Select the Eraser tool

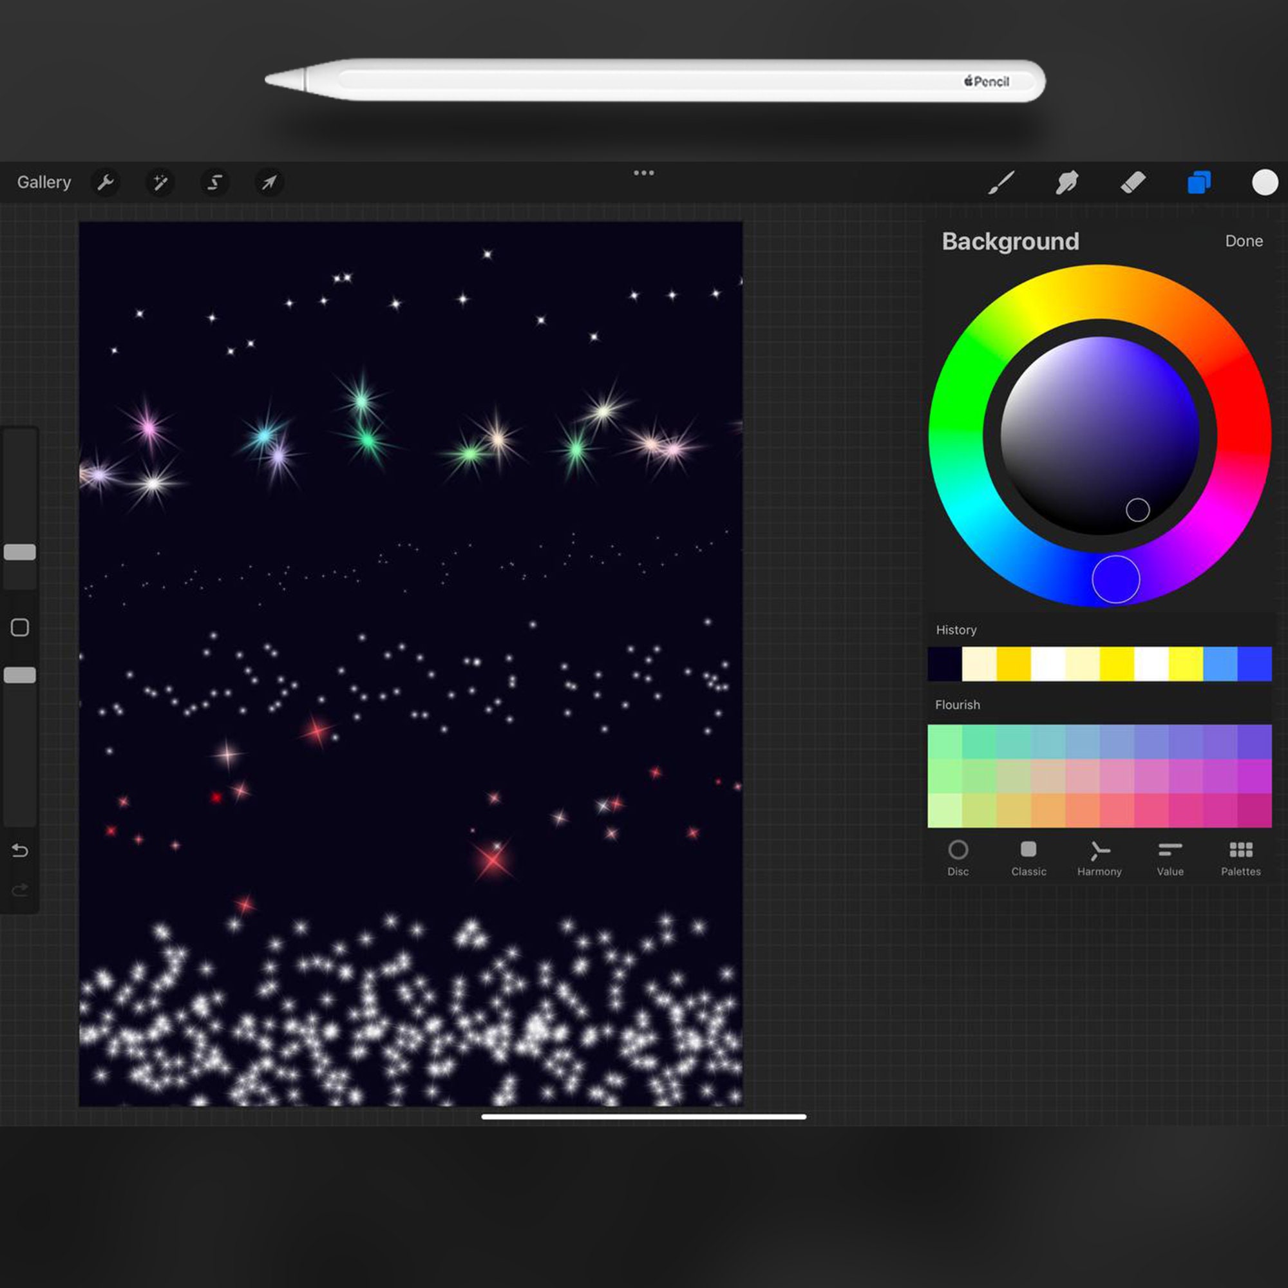click(x=1133, y=182)
